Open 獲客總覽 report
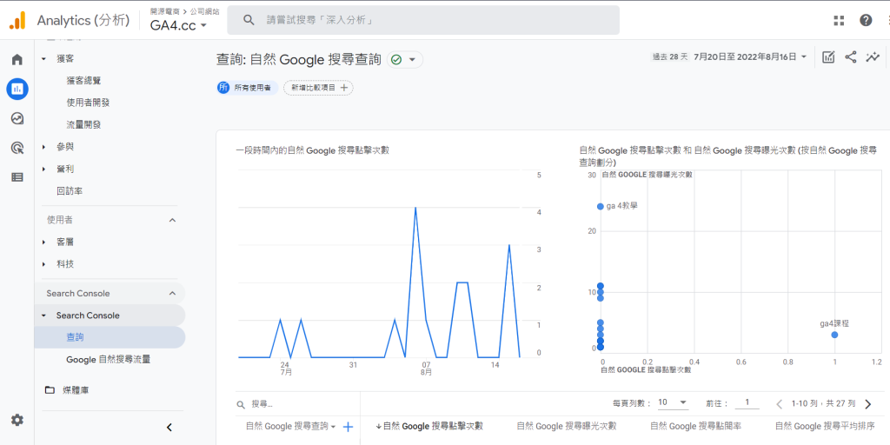 click(x=83, y=81)
